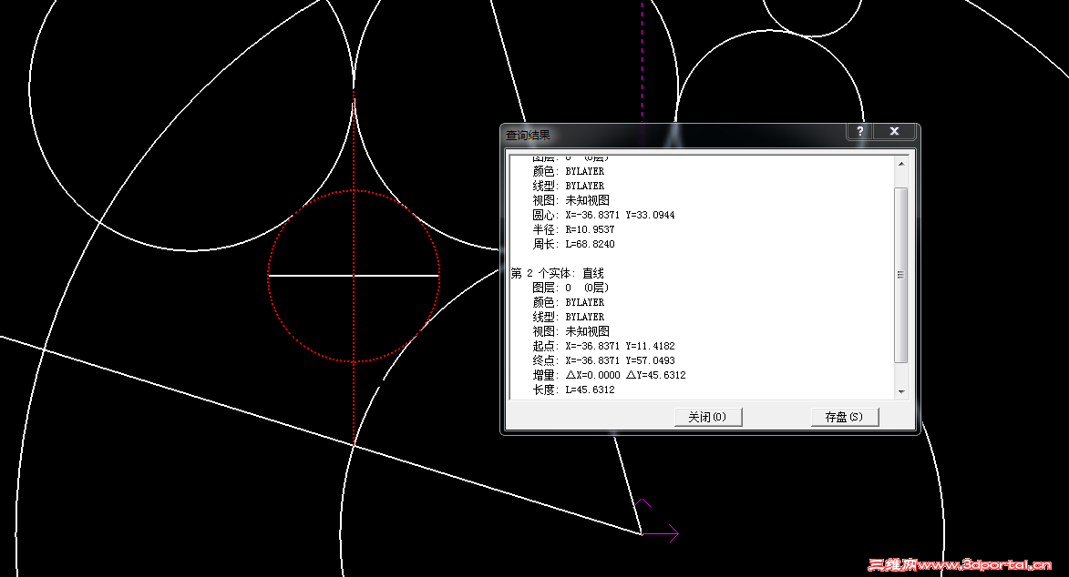Click the help question mark button

click(860, 131)
